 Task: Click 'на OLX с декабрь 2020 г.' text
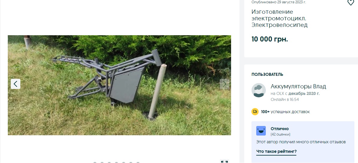coord(295,93)
